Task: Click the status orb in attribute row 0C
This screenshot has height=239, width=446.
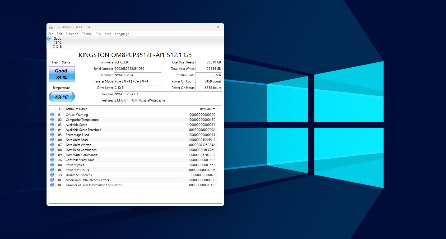Action: pyautogui.click(x=52, y=170)
